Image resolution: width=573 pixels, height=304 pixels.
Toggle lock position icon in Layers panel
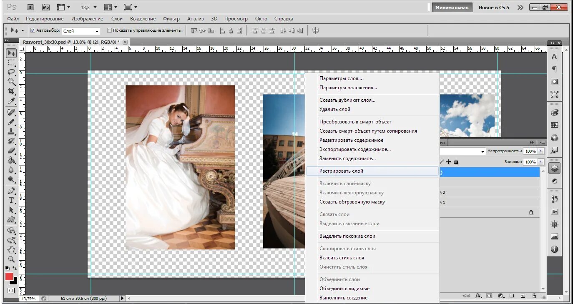coord(449,162)
